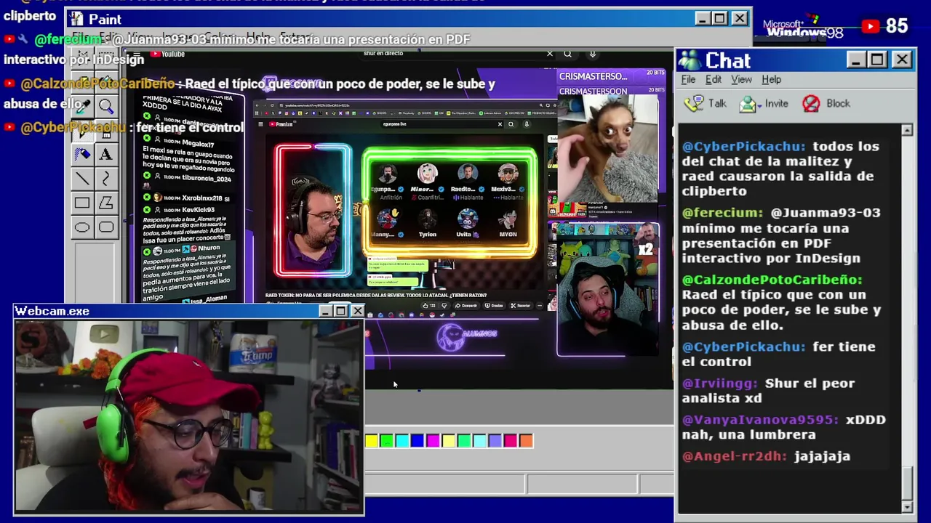Pick the orange color swatch
The width and height of the screenshot is (931, 523).
tap(526, 440)
